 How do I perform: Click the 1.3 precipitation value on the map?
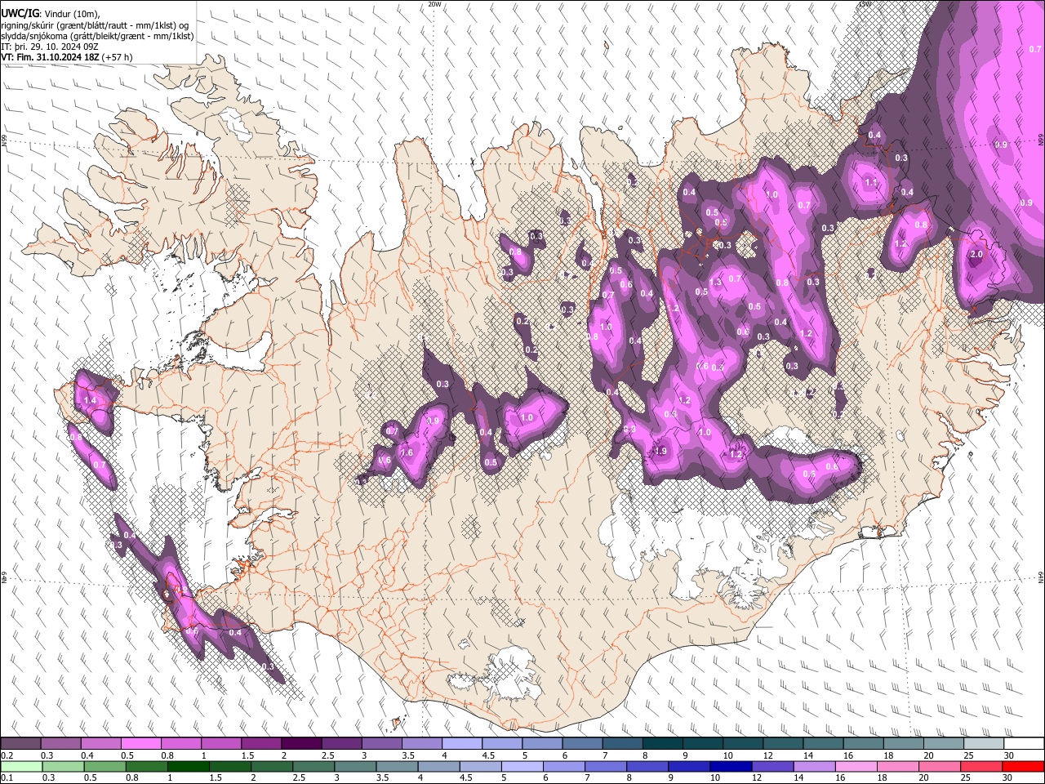pos(716,283)
